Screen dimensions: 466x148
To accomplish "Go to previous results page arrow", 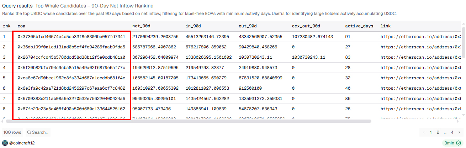I will pos(424,132).
